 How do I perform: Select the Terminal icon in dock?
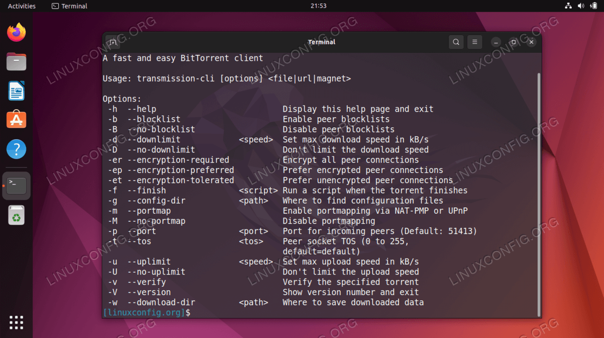tap(16, 186)
